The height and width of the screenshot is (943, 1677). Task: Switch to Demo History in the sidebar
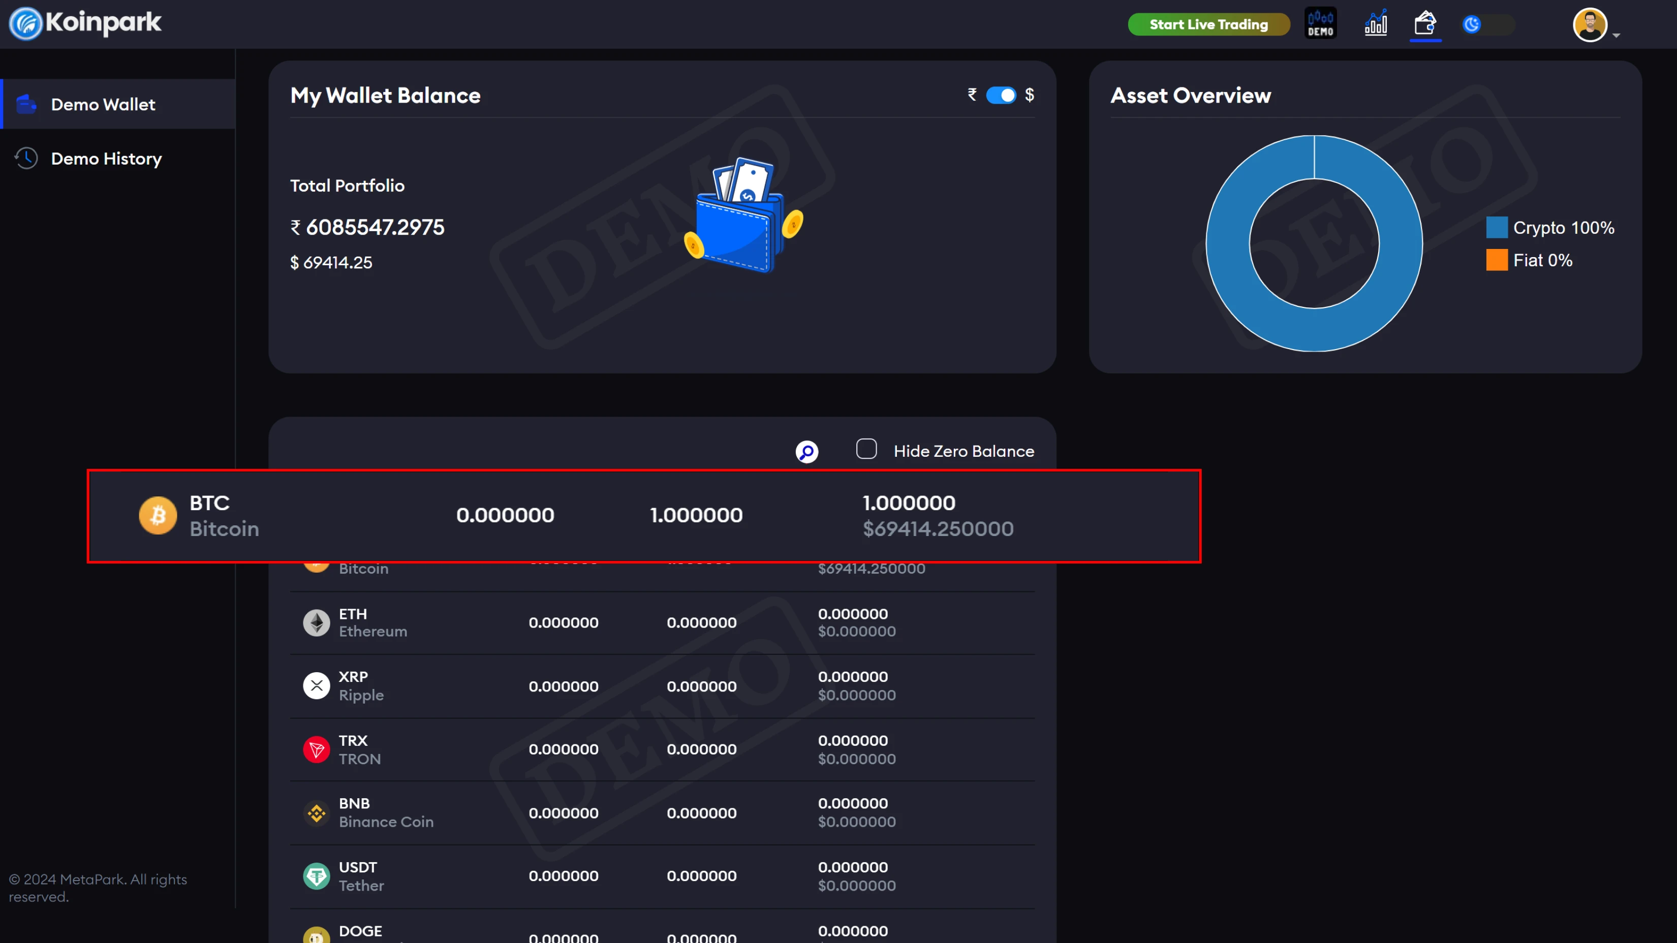106,158
